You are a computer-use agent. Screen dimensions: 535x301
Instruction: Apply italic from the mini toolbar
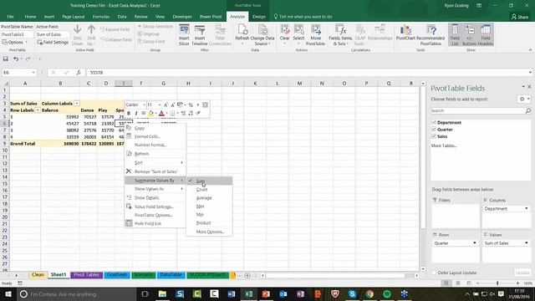[135, 113]
